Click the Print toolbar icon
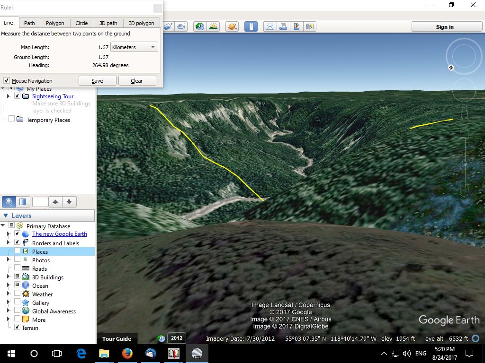Screen dimensions: 485x363 (x=283, y=26)
